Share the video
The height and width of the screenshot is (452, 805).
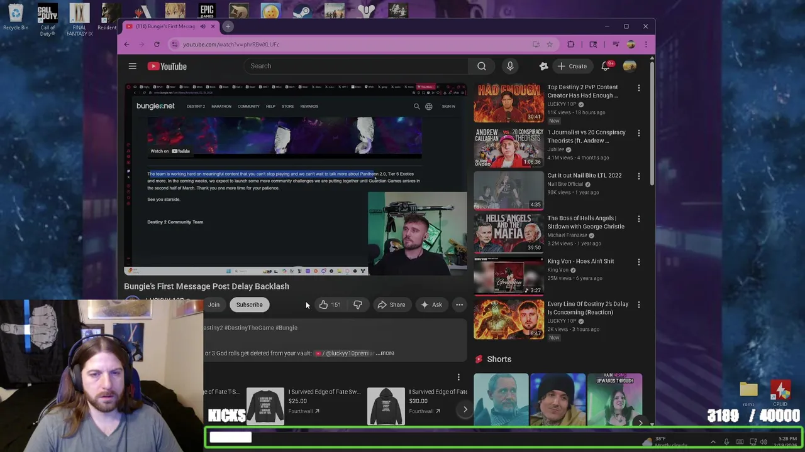(391, 304)
